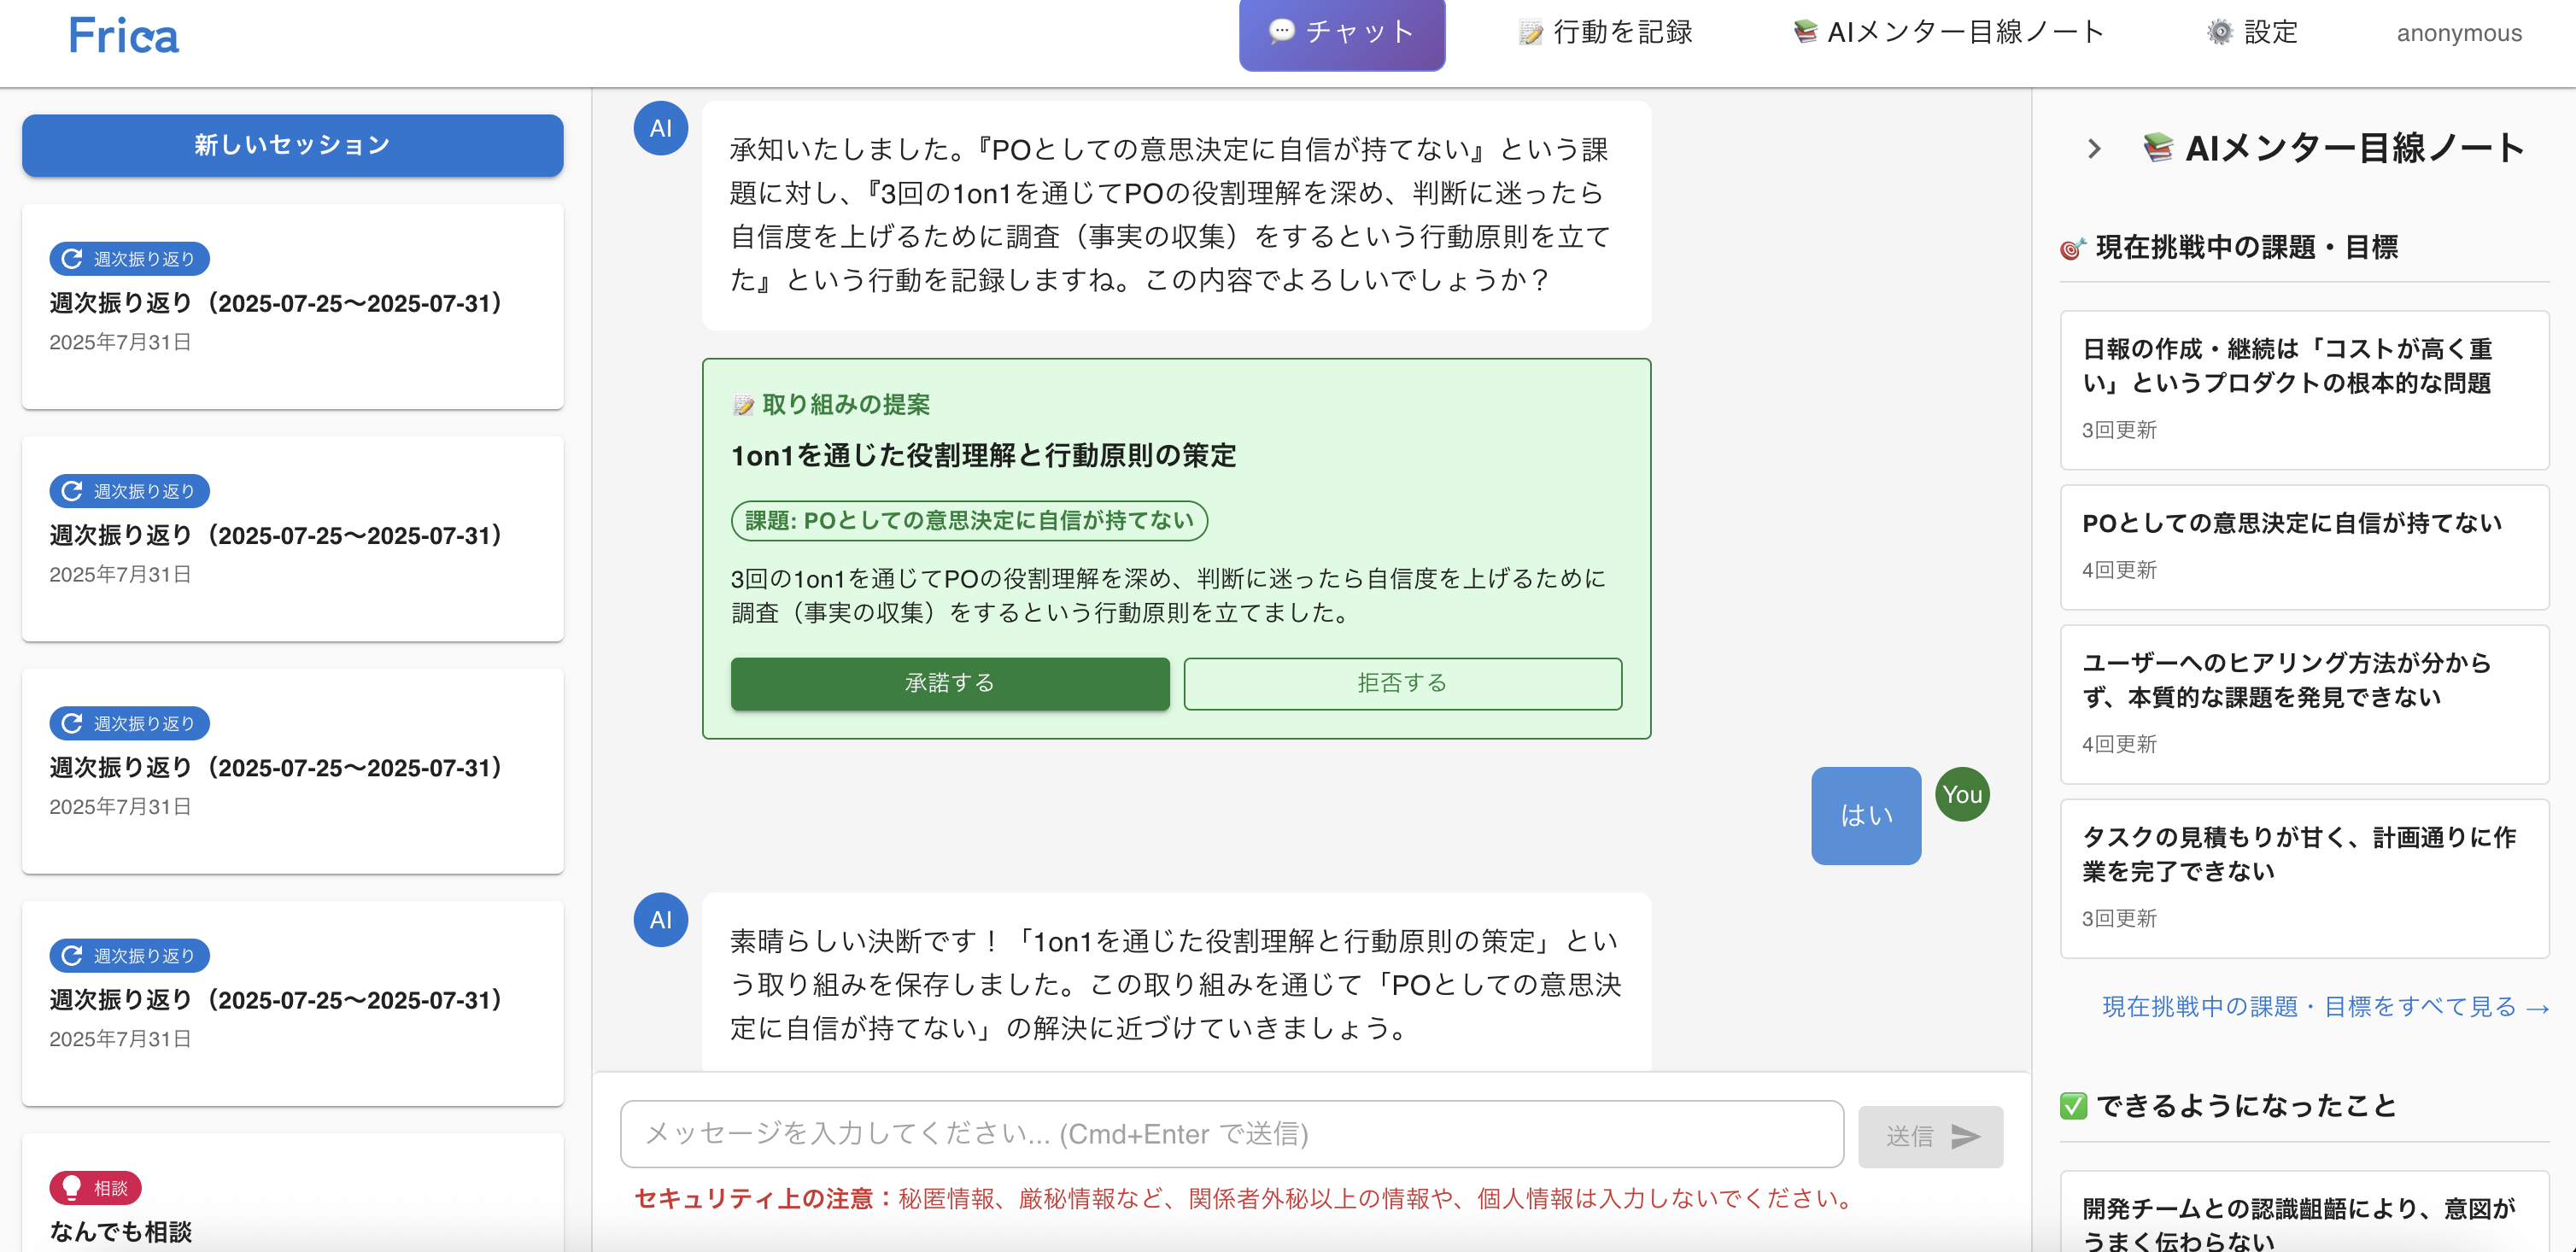Open 設定 settings page

click(x=2252, y=33)
